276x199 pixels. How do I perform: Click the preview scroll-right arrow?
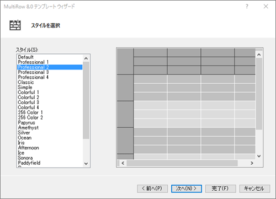point(252,163)
